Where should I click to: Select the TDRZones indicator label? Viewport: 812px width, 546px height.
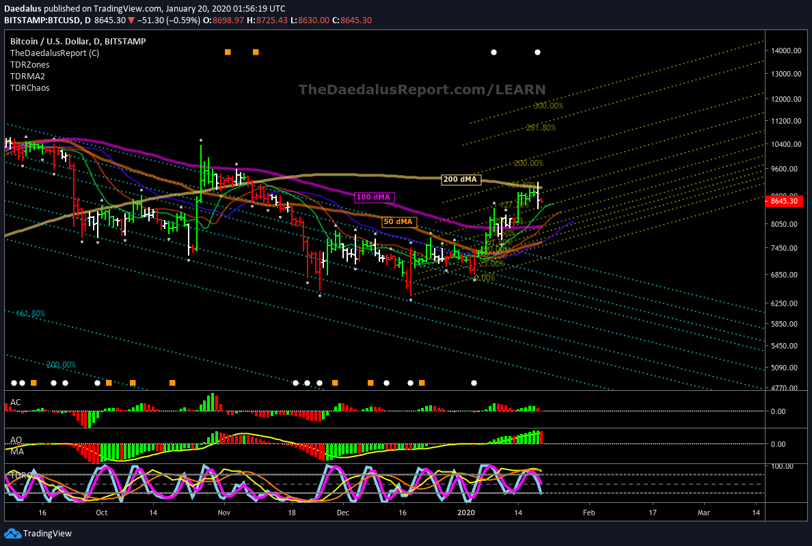point(30,65)
